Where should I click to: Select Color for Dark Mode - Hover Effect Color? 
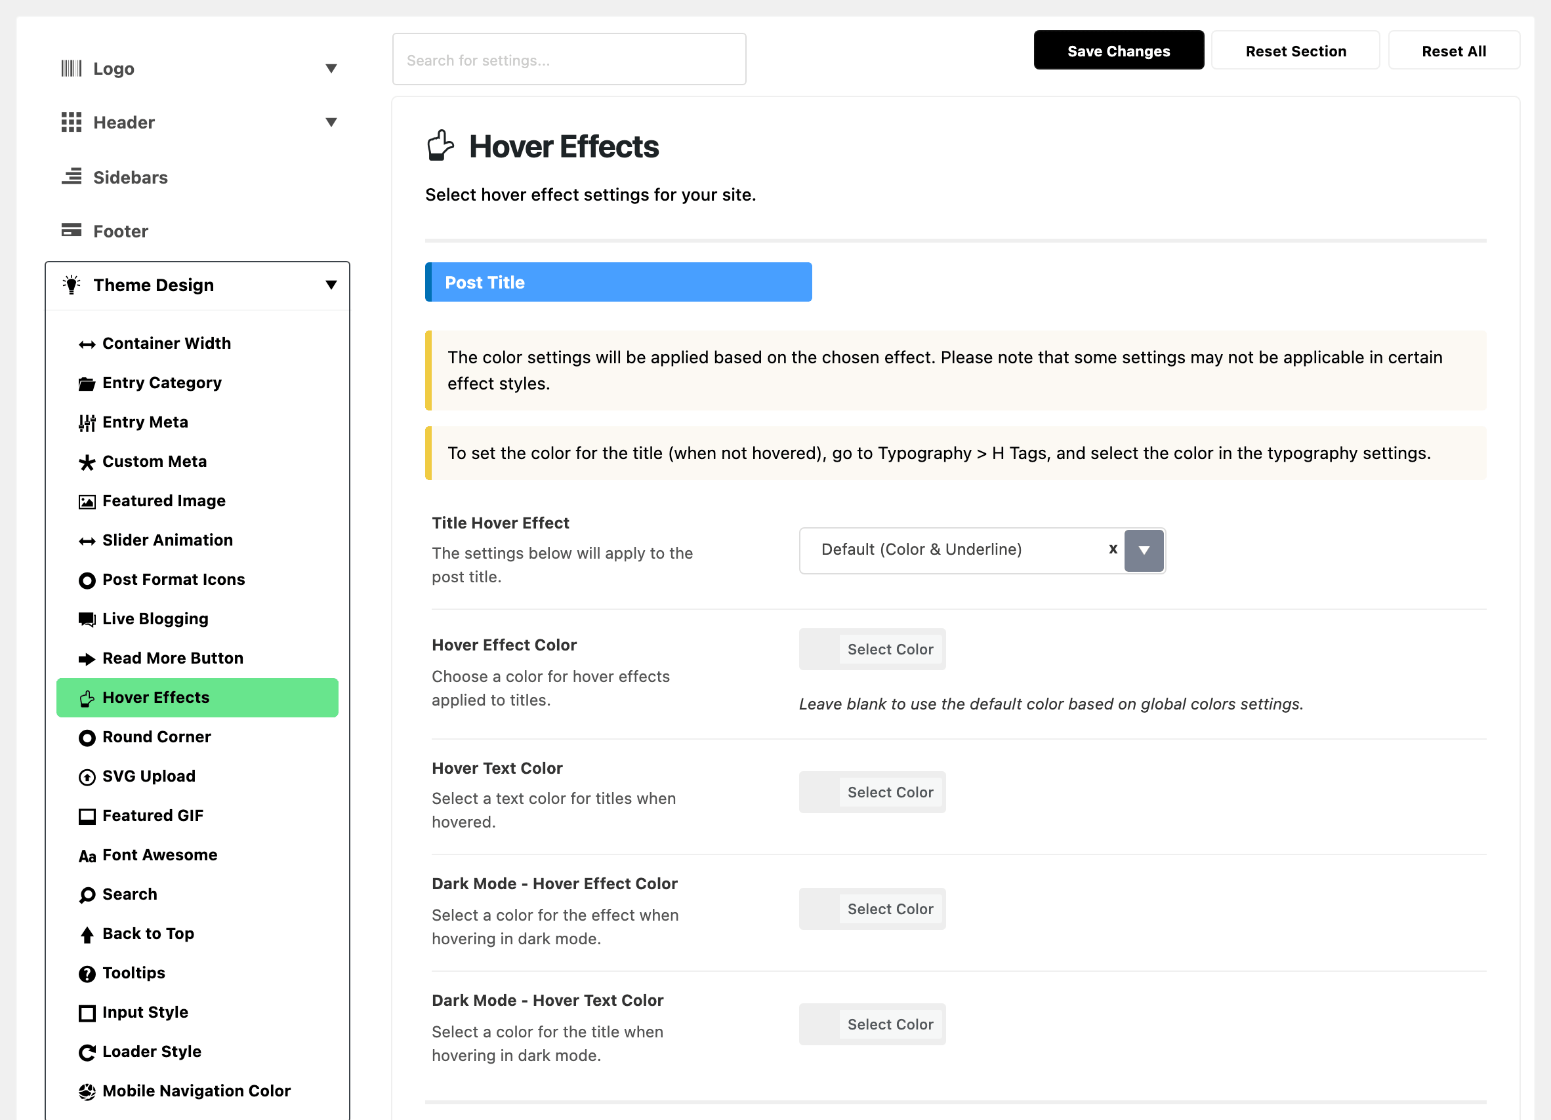click(872, 909)
